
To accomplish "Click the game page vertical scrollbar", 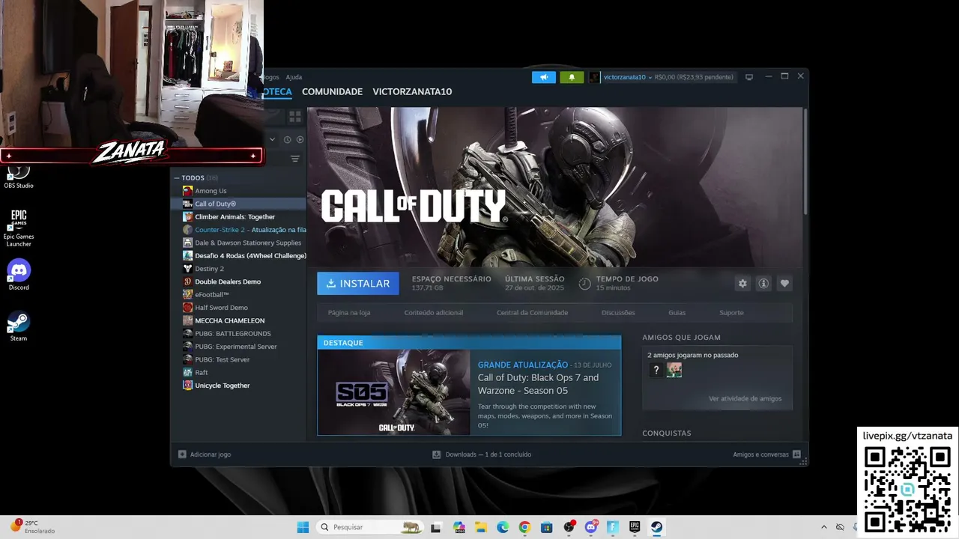I will (805, 161).
